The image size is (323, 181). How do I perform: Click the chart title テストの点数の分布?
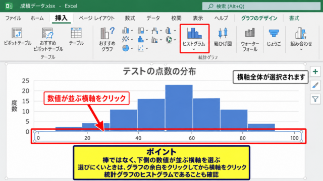[x=159, y=71]
